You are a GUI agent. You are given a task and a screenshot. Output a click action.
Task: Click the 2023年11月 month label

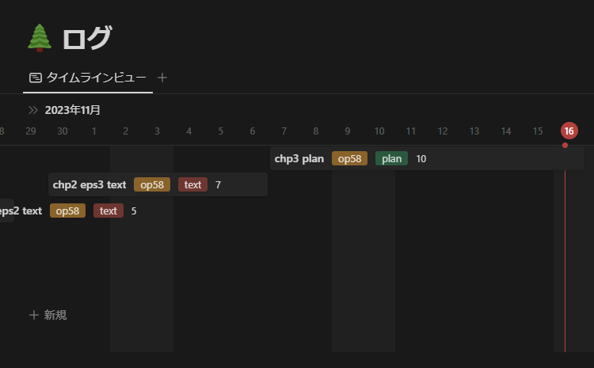click(x=73, y=110)
